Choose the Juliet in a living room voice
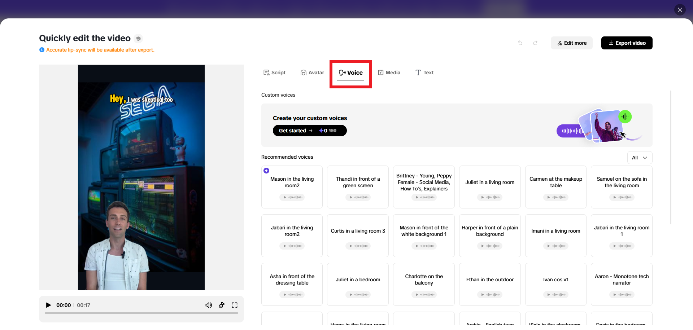 point(490,187)
